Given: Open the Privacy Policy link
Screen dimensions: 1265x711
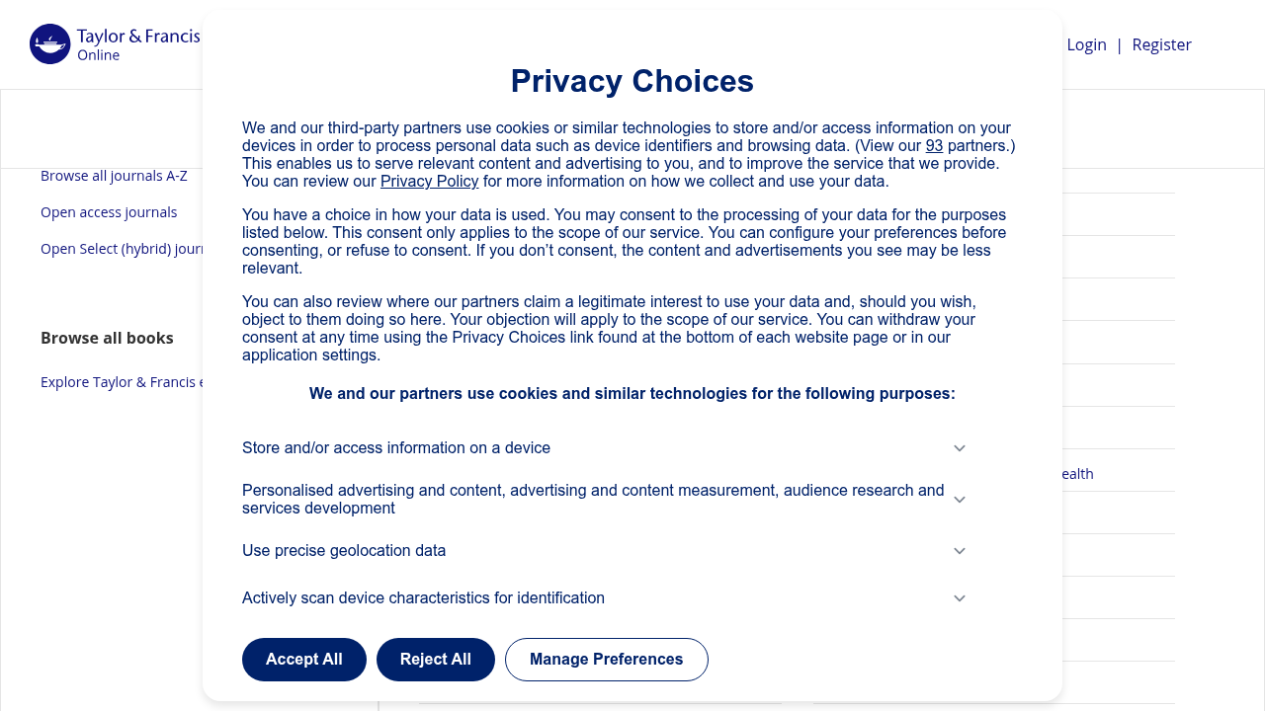Looking at the screenshot, I should [x=429, y=182].
